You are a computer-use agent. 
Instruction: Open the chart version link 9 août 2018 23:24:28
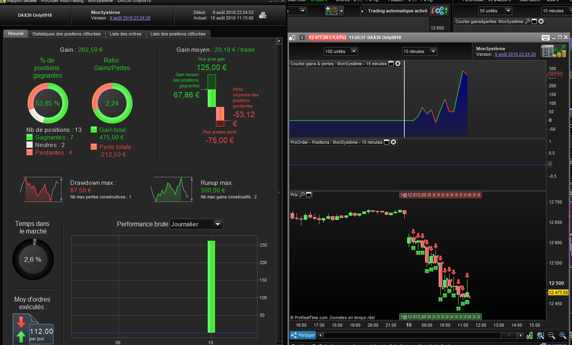(x=515, y=54)
